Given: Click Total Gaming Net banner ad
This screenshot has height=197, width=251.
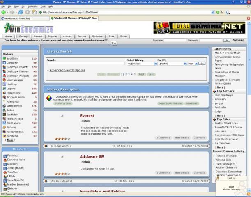Looking at the screenshot, I should (199, 27).
